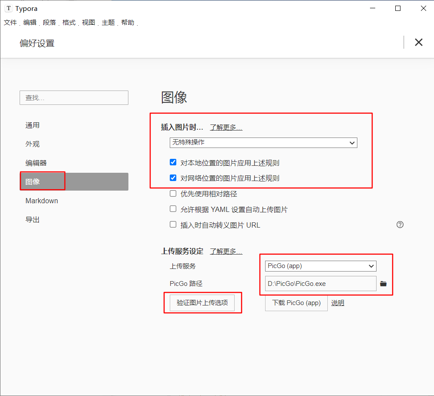Minimize the Typora window
This screenshot has width=434, height=396.
373,8
